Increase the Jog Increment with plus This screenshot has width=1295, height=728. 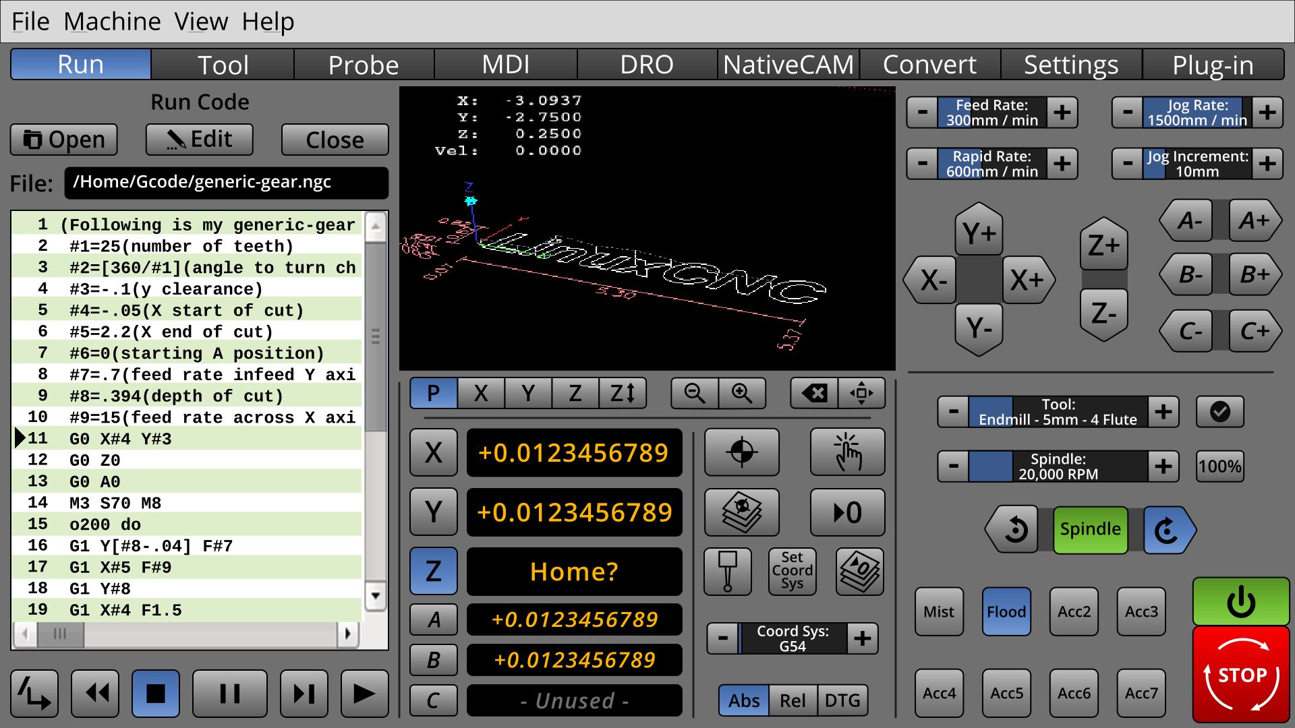point(1267,163)
